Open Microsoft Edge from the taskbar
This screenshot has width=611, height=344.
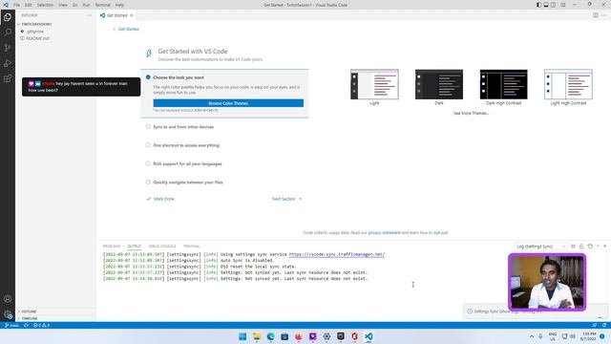(270, 336)
